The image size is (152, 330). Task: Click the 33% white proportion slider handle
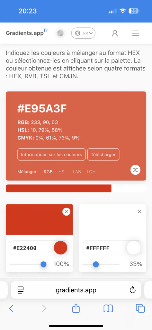(x=96, y=264)
